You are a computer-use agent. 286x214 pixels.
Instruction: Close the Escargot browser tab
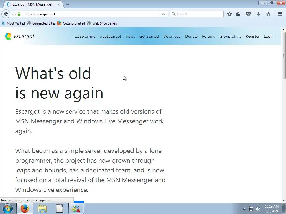[x=59, y=4]
